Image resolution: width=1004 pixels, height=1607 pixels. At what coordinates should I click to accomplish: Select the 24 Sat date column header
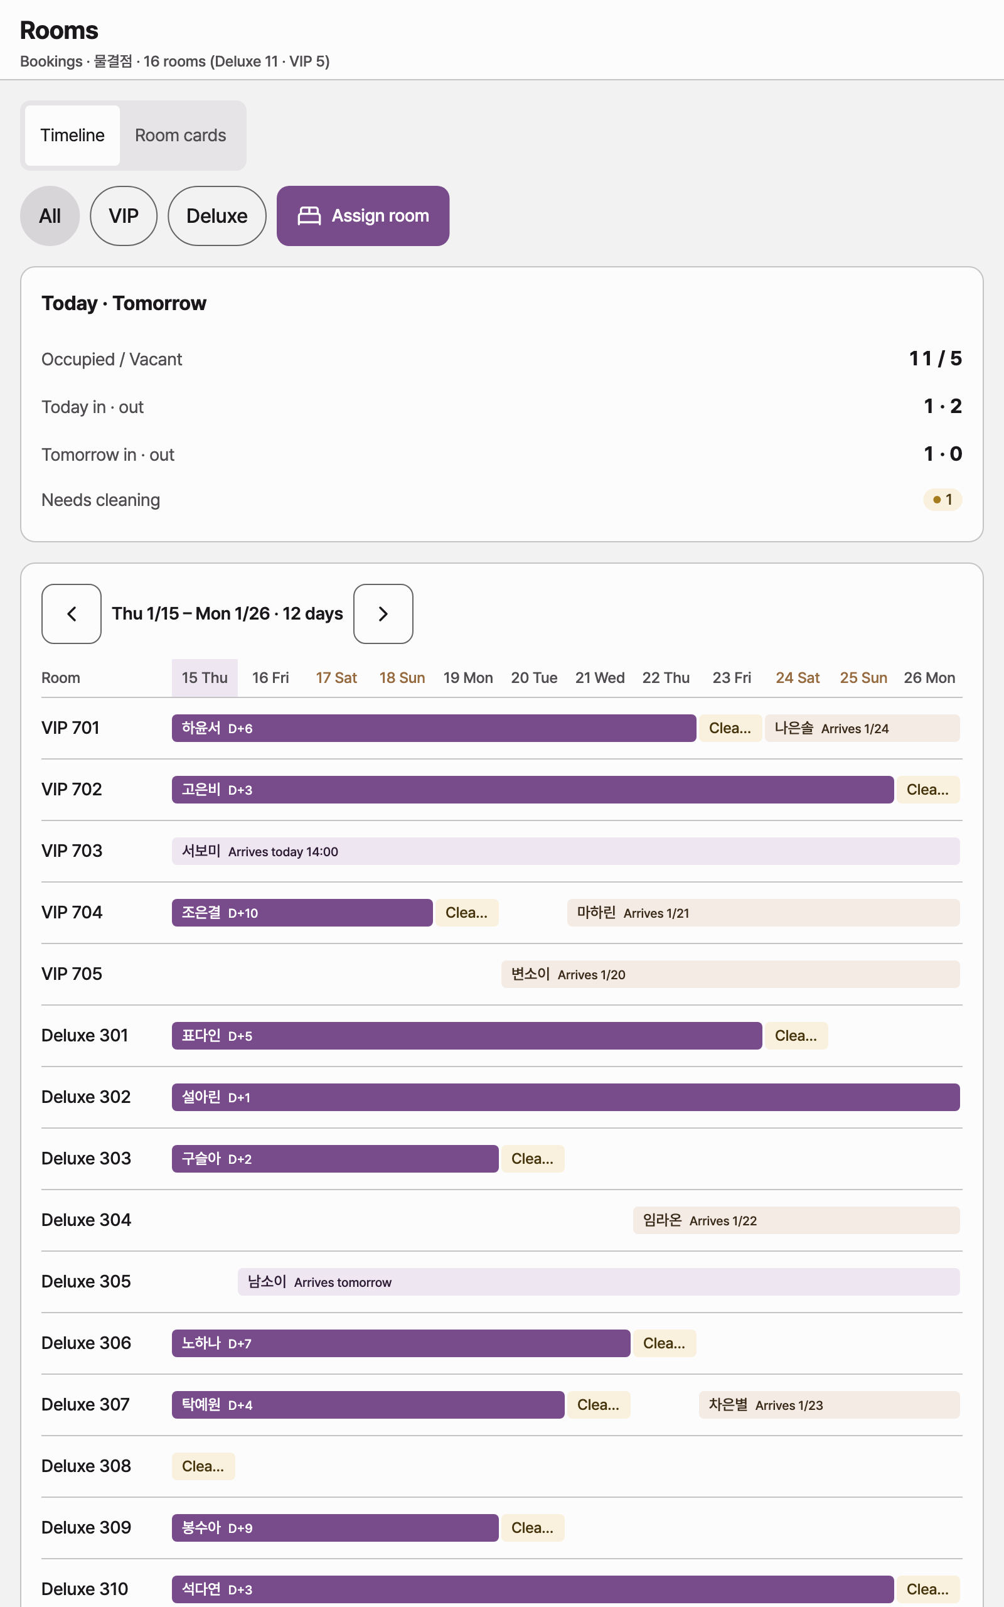click(798, 678)
